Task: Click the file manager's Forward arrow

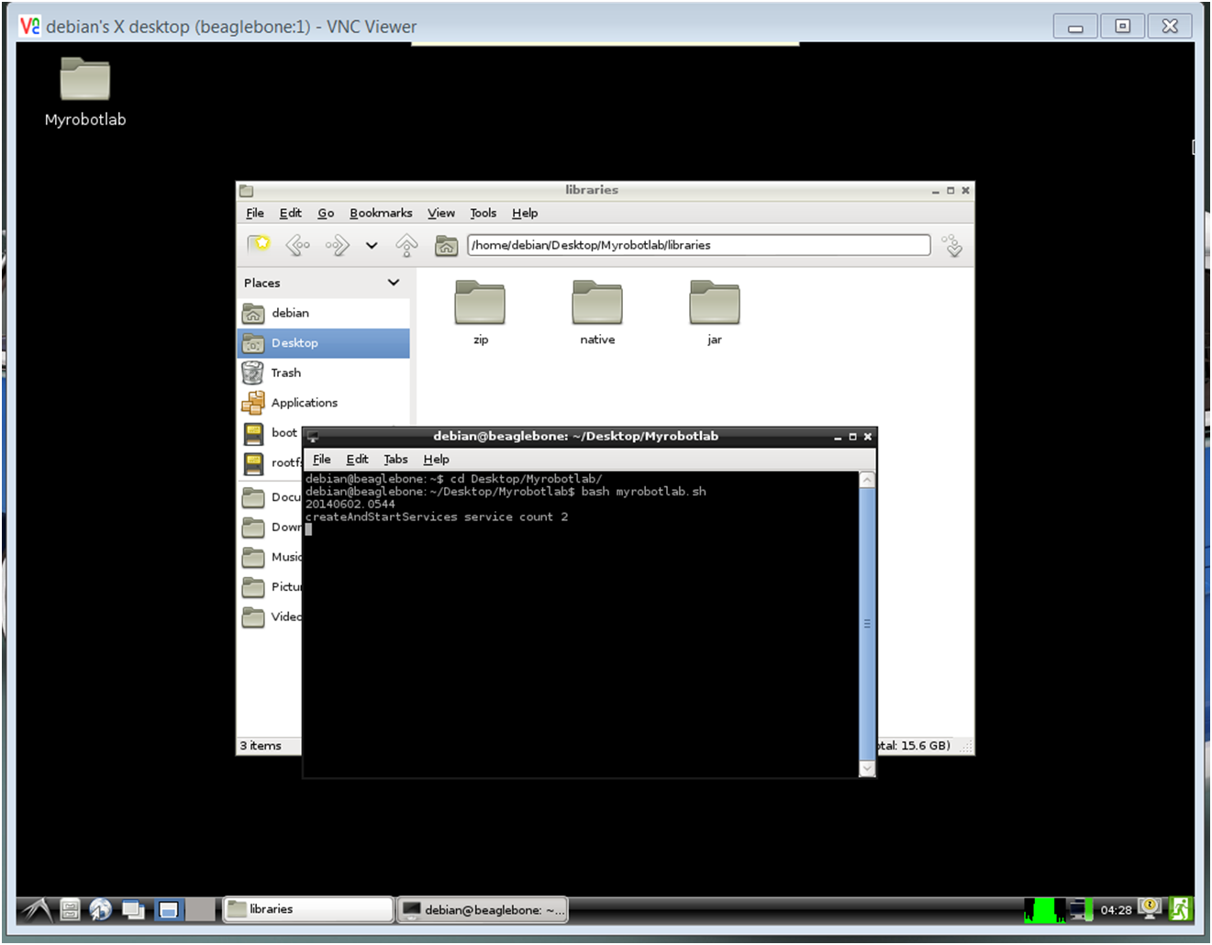Action: tap(338, 245)
